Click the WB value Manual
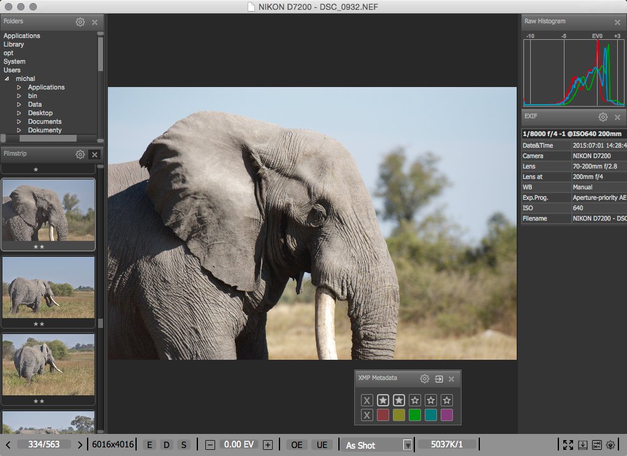 [x=583, y=187]
